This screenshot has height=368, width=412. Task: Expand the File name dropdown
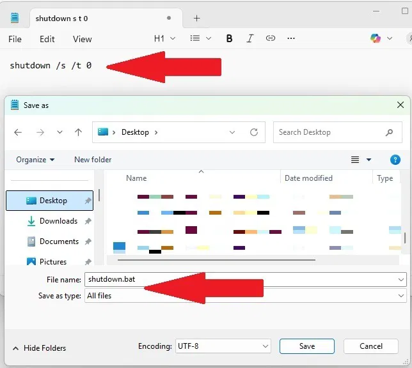401,280
